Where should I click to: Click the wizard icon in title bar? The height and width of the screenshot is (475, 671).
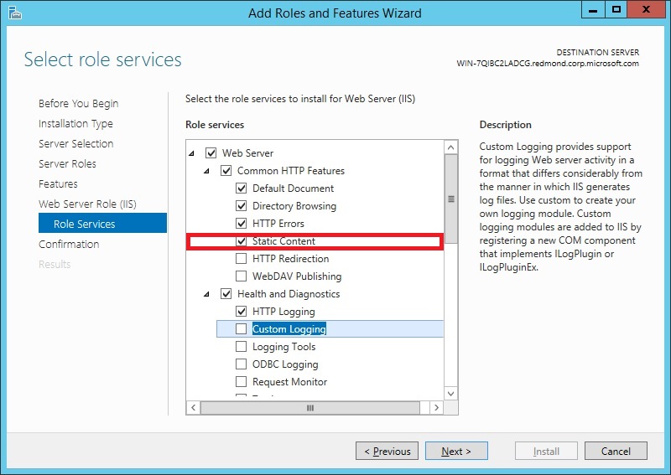point(14,13)
